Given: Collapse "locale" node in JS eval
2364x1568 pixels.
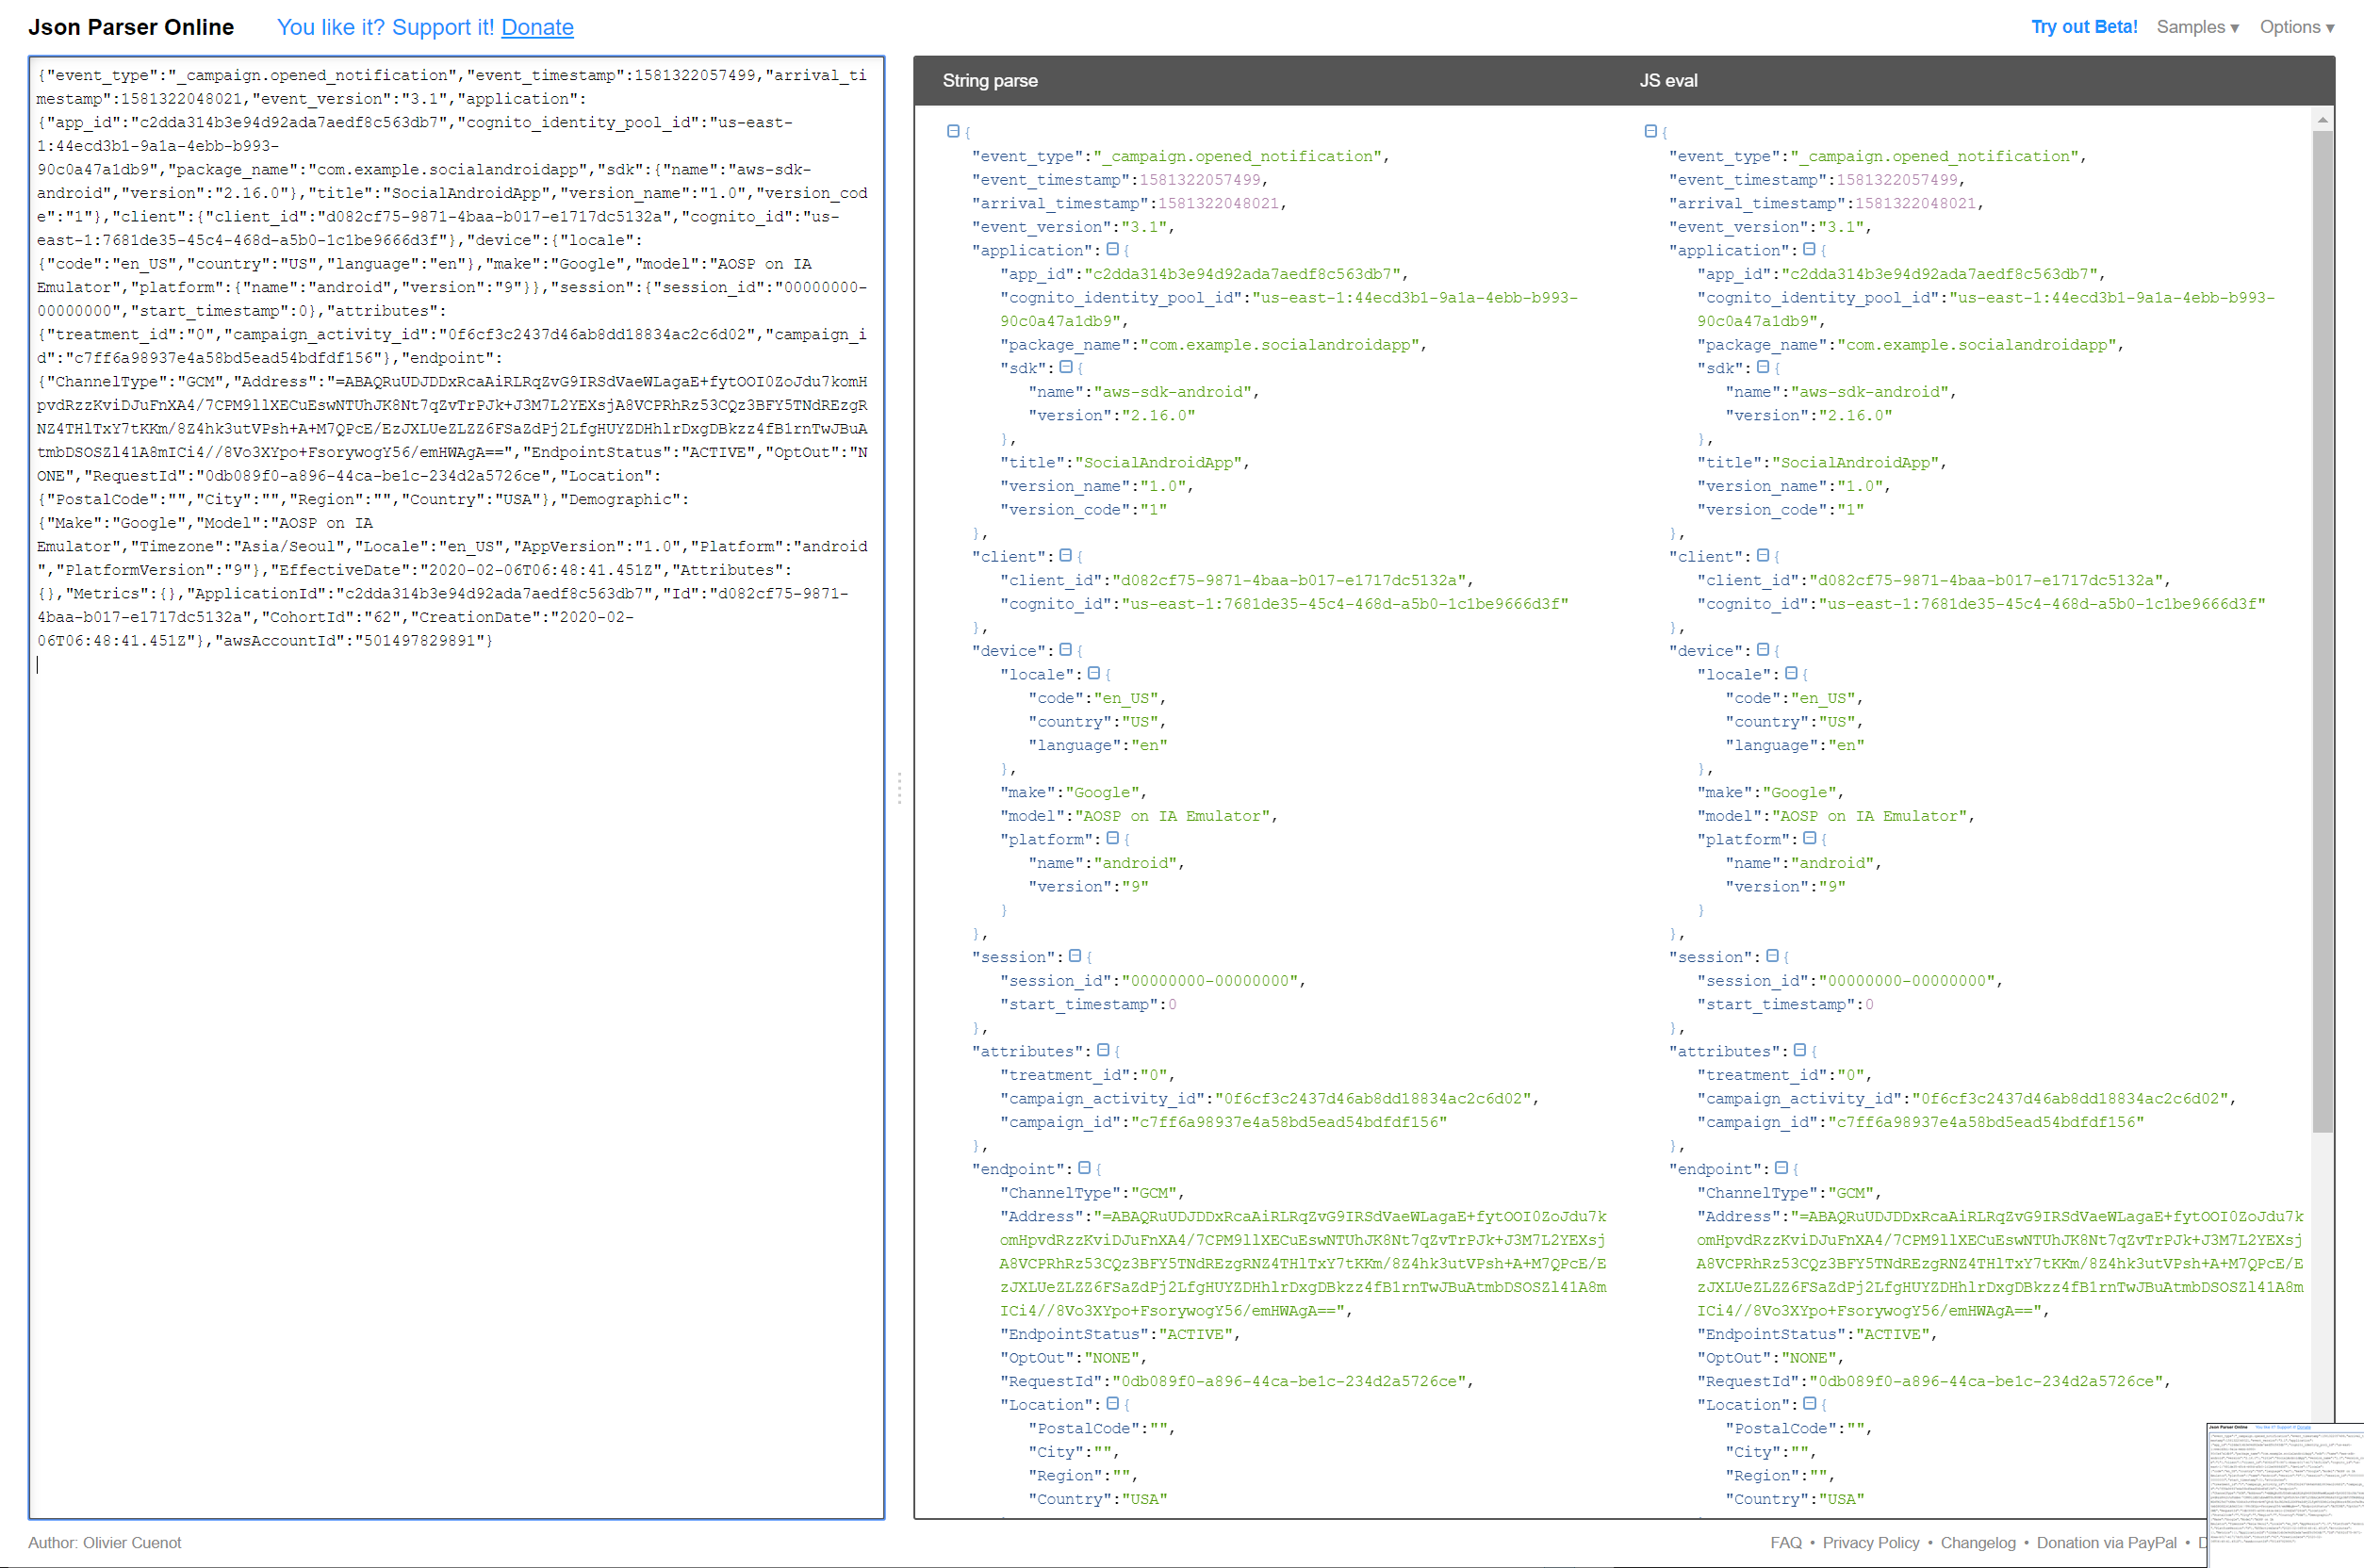Looking at the screenshot, I should (1790, 673).
